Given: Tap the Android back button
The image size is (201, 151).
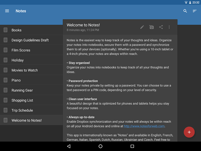Looking at the screenshot, I should pyautogui.click(x=69, y=146).
